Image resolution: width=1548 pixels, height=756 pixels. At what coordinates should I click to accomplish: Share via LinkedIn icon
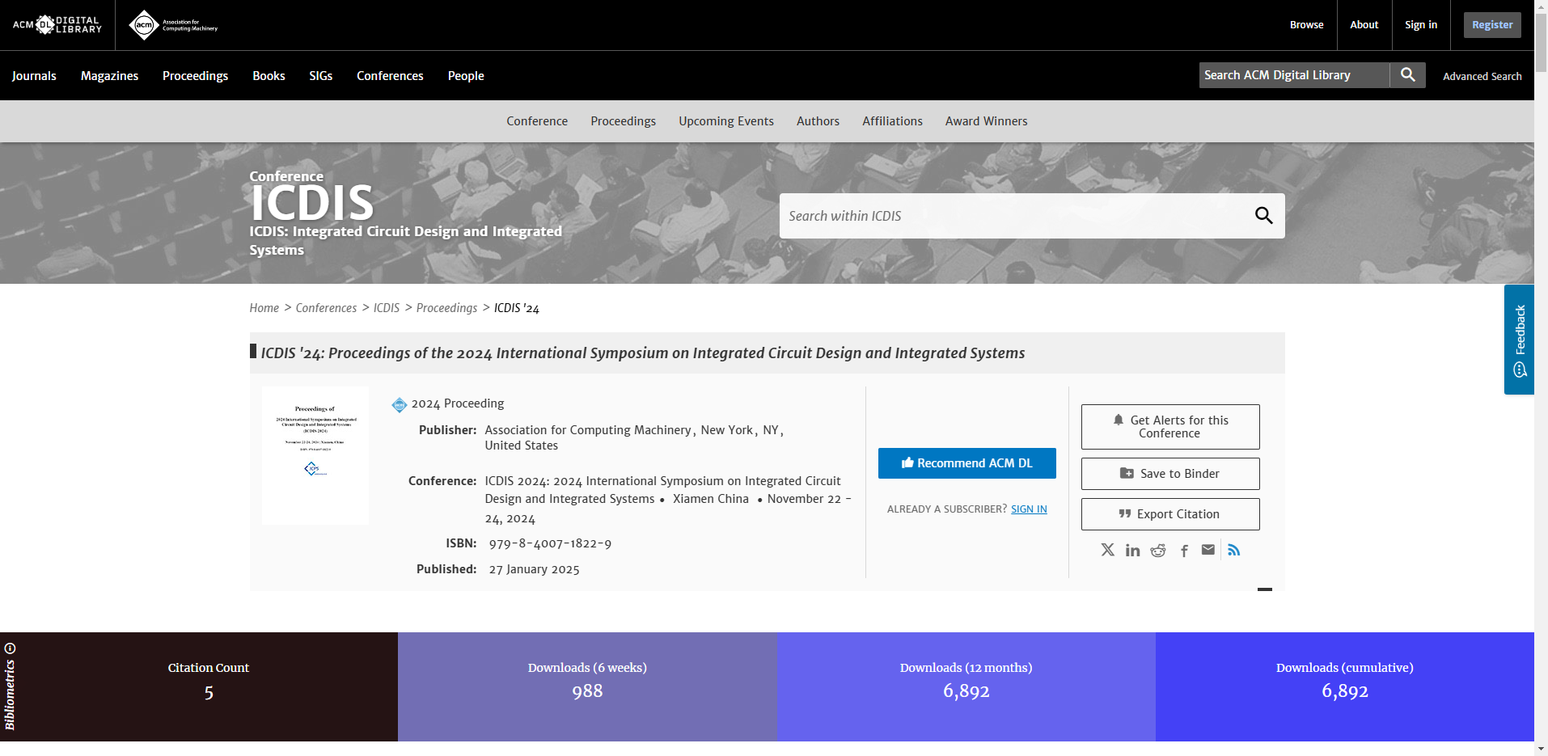(x=1132, y=550)
